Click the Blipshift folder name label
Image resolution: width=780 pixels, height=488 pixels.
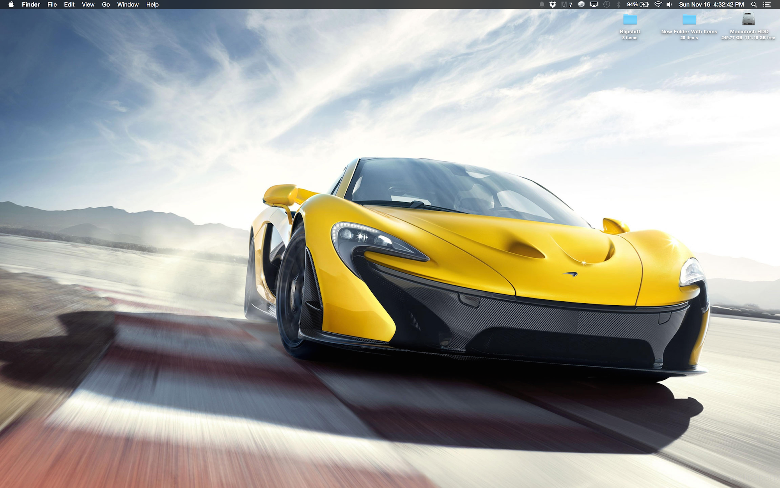pyautogui.click(x=630, y=32)
